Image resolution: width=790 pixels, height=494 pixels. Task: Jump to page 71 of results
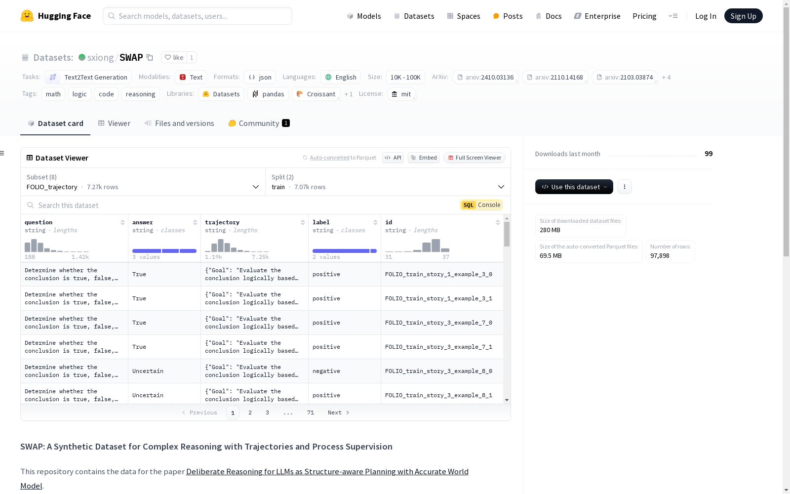tap(311, 412)
